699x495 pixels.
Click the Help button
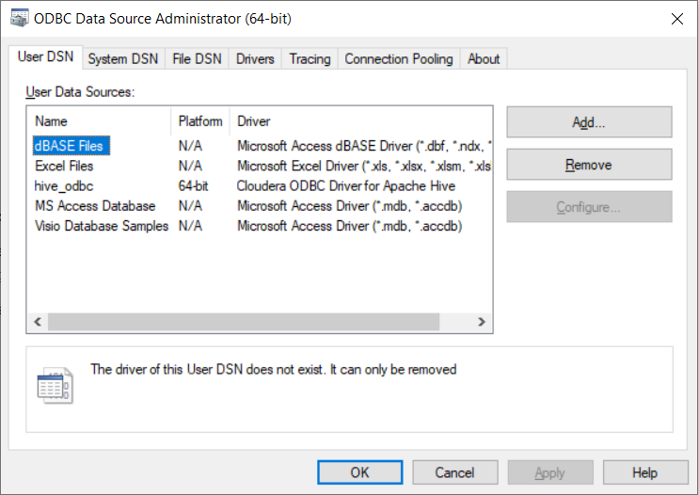[x=645, y=472]
